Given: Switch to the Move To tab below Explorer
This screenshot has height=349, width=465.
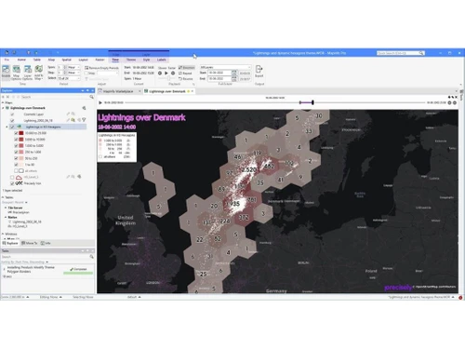Looking at the screenshot, I should (x=30, y=243).
